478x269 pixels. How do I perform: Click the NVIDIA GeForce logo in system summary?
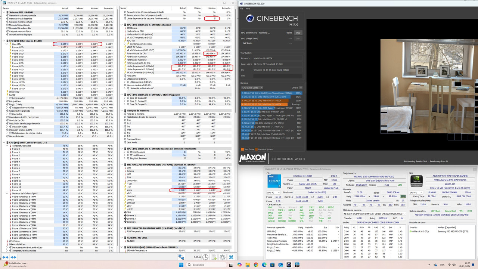[x=417, y=182]
